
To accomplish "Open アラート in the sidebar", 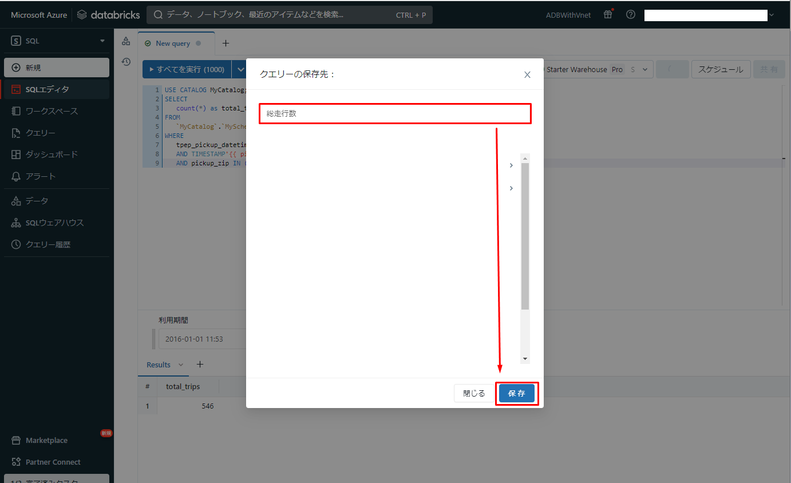I will tap(57, 176).
